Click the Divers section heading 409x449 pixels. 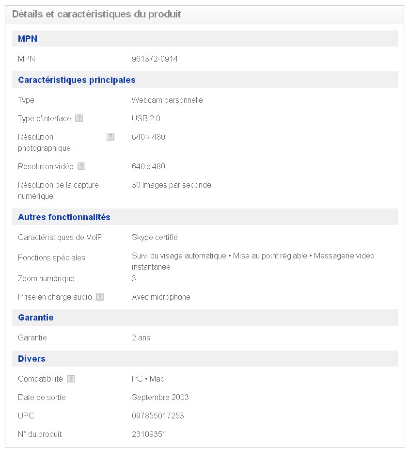[31, 359]
